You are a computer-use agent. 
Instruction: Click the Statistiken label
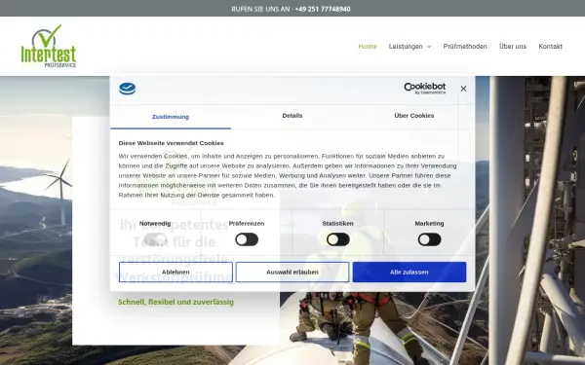(338, 224)
